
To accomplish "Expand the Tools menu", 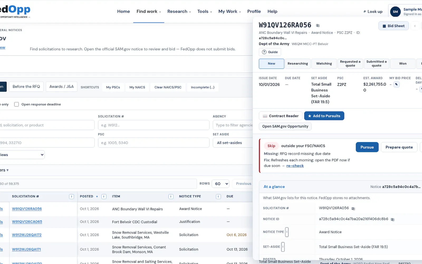I will coord(204,11).
